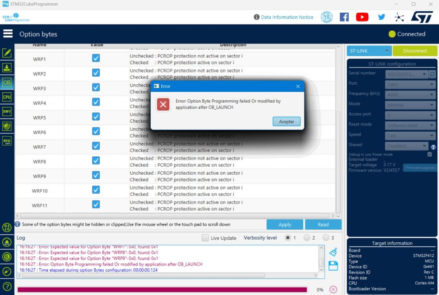Open the ST Facebook page icon
This screenshot has width=439, height=295.
tap(344, 17)
